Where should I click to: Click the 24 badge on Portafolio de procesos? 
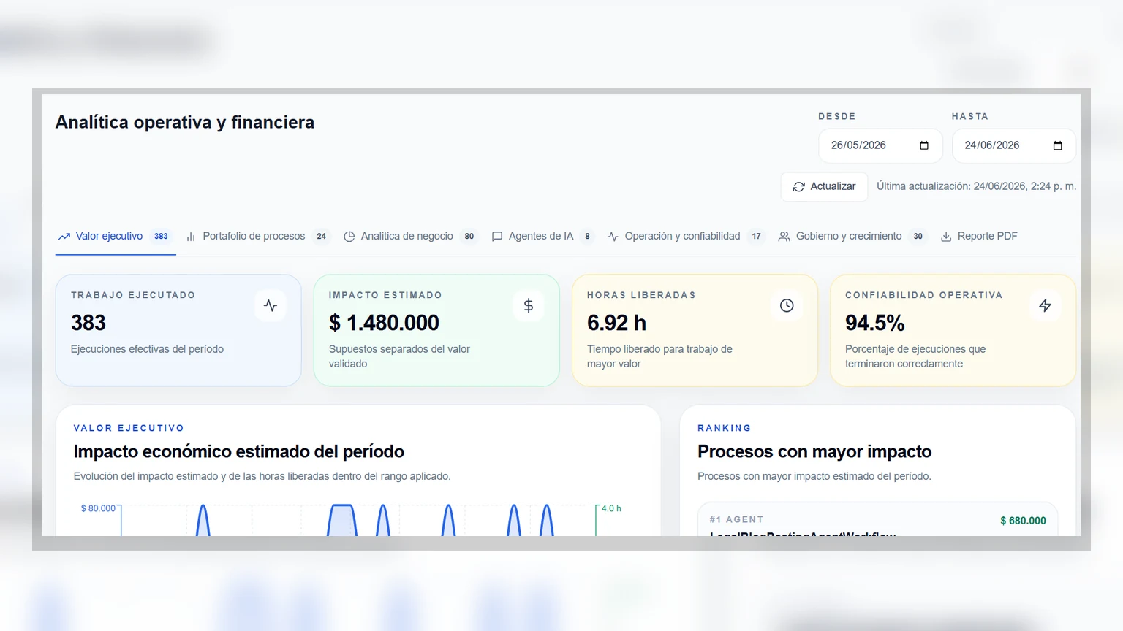pyautogui.click(x=321, y=236)
